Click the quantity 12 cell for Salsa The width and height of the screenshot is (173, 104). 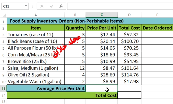[75, 68]
